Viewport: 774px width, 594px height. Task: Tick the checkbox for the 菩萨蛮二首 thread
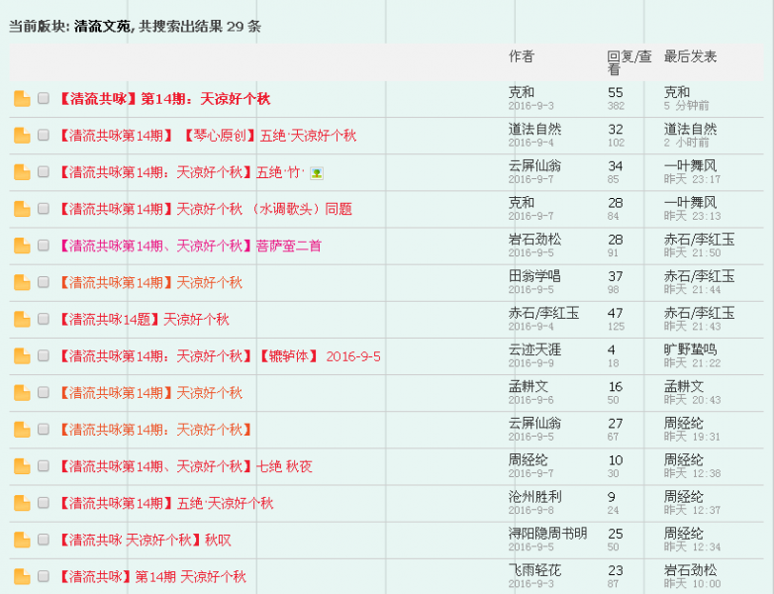tap(44, 246)
